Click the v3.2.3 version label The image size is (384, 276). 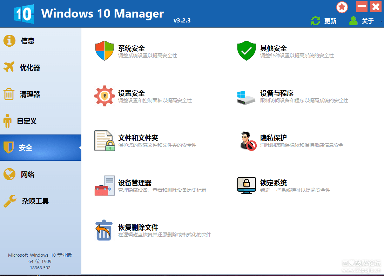pos(182,21)
